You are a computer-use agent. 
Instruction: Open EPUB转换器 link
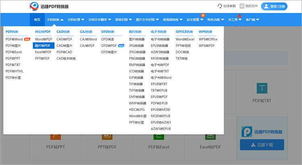(159, 45)
